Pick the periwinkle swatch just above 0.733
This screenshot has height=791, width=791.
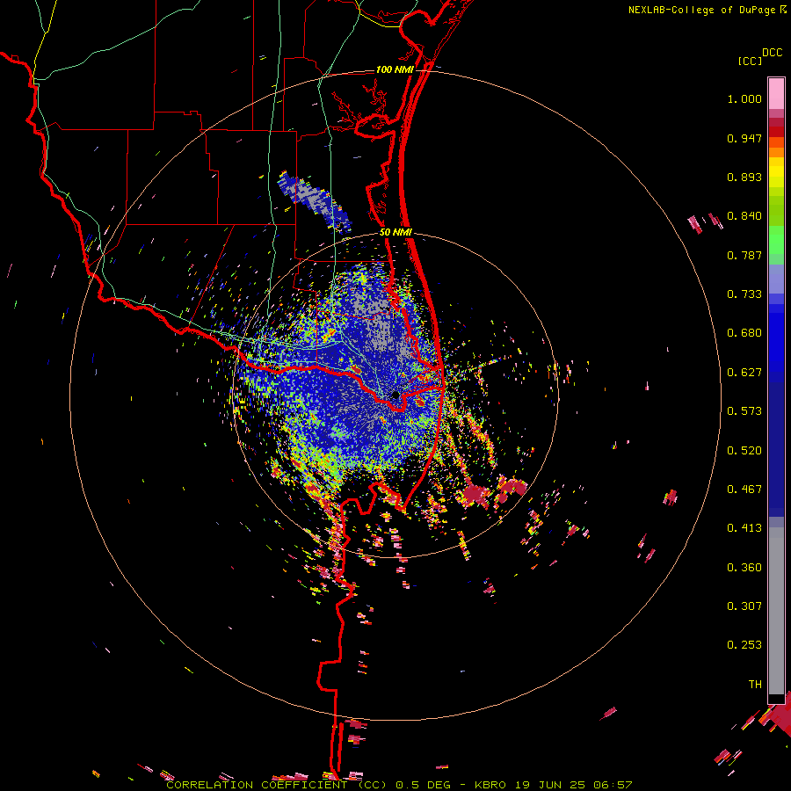pyautogui.click(x=776, y=279)
